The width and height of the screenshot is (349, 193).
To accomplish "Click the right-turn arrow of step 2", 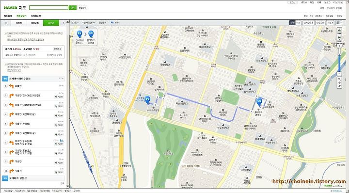I will click(x=12, y=96).
